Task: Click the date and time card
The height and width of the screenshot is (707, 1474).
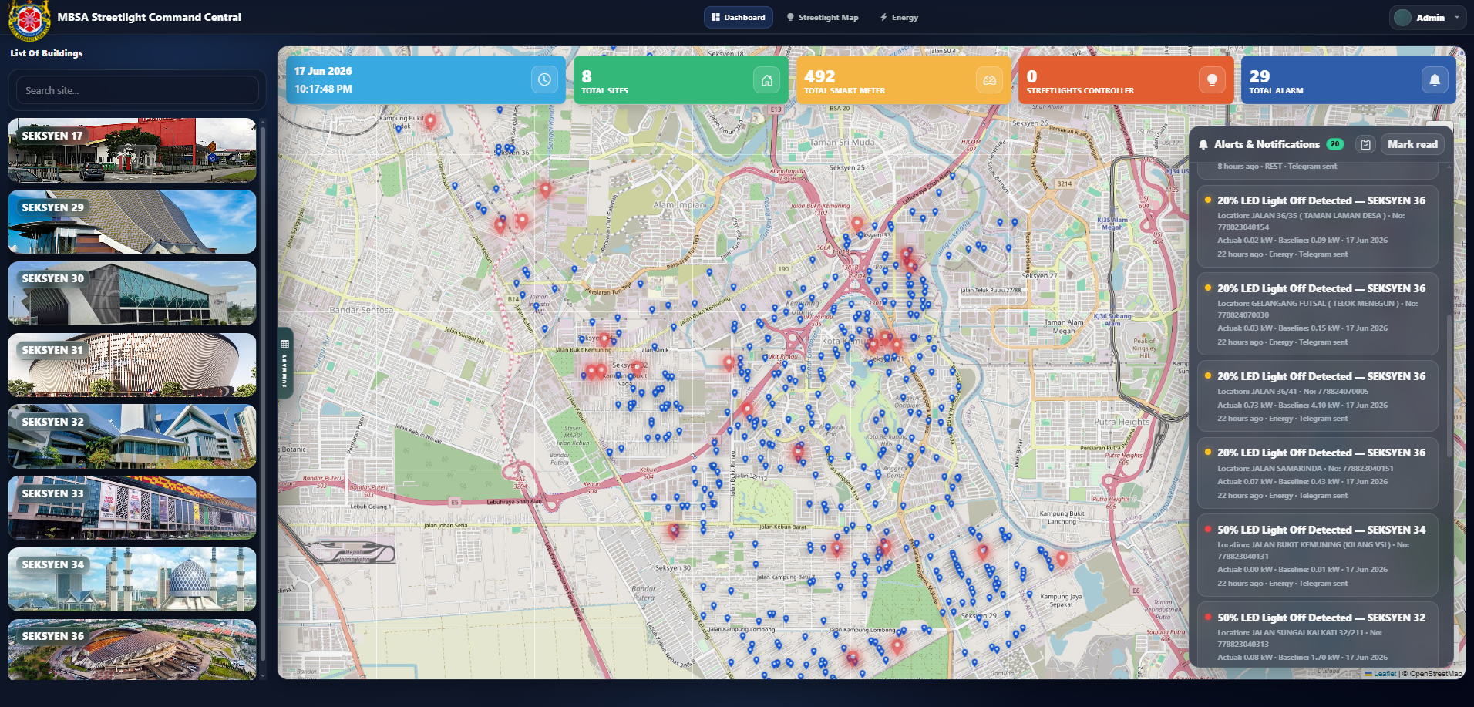Action: coord(426,79)
